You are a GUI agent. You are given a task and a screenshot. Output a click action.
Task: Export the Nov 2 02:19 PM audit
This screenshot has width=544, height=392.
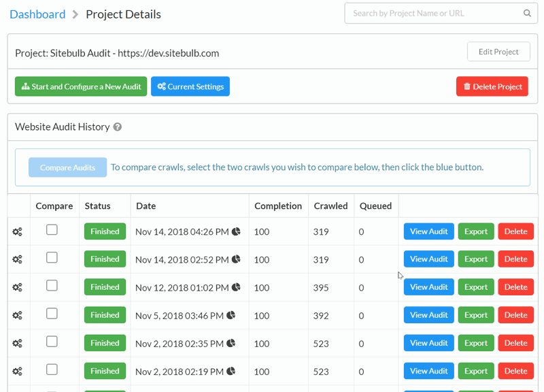476,371
